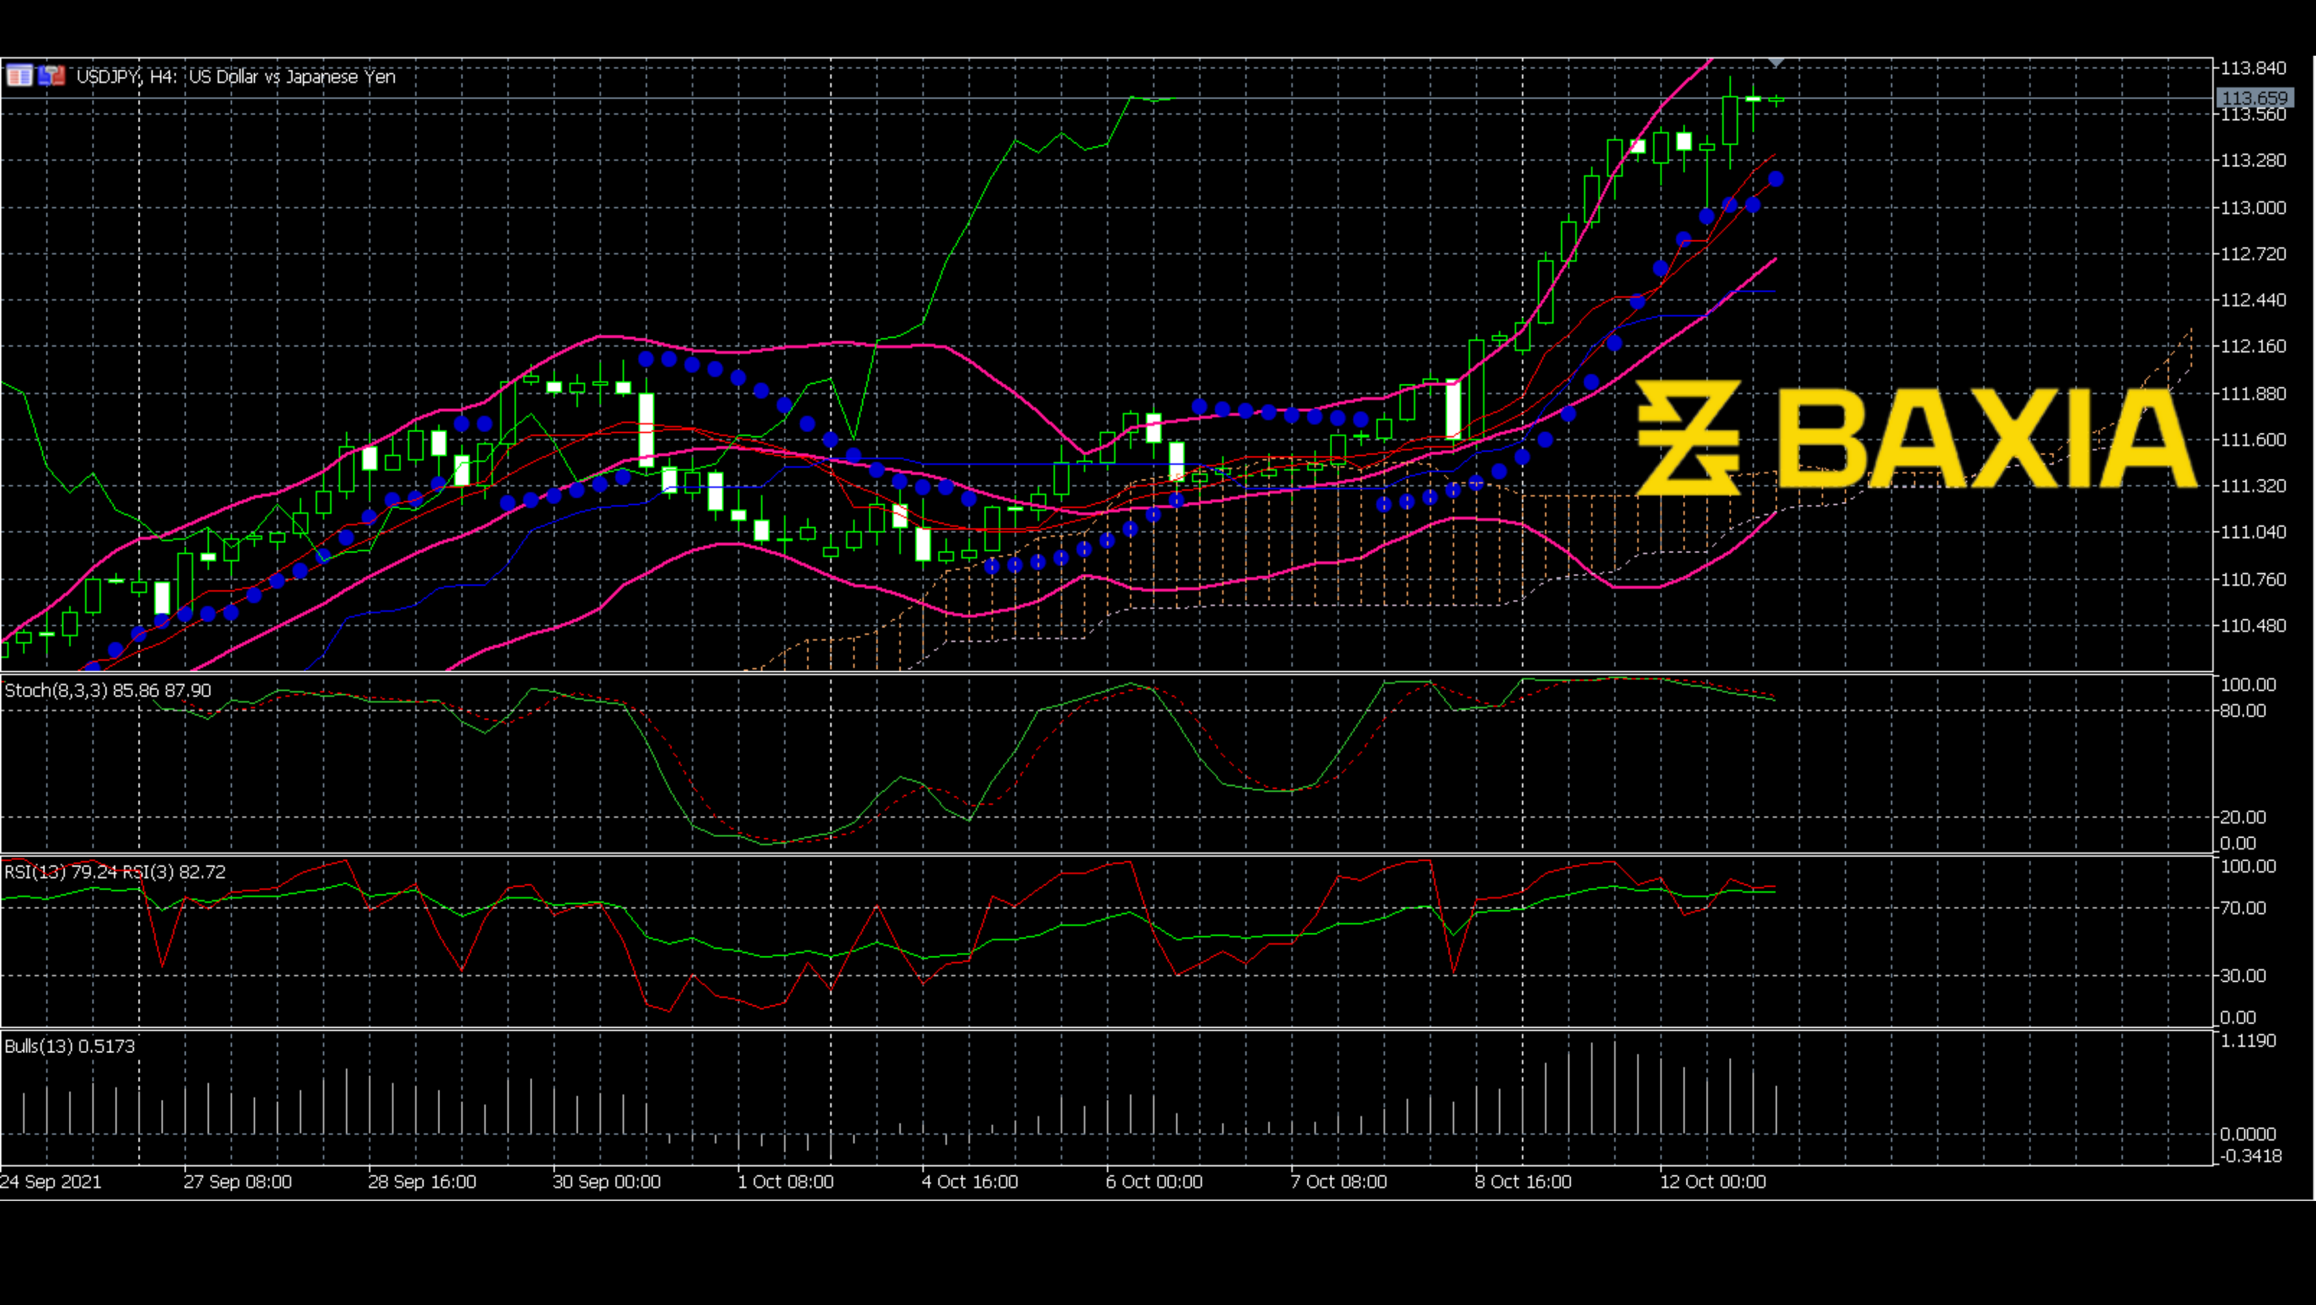Open the trade levels grid icon at top-left
2316x1305 pixels.
tap(19, 75)
